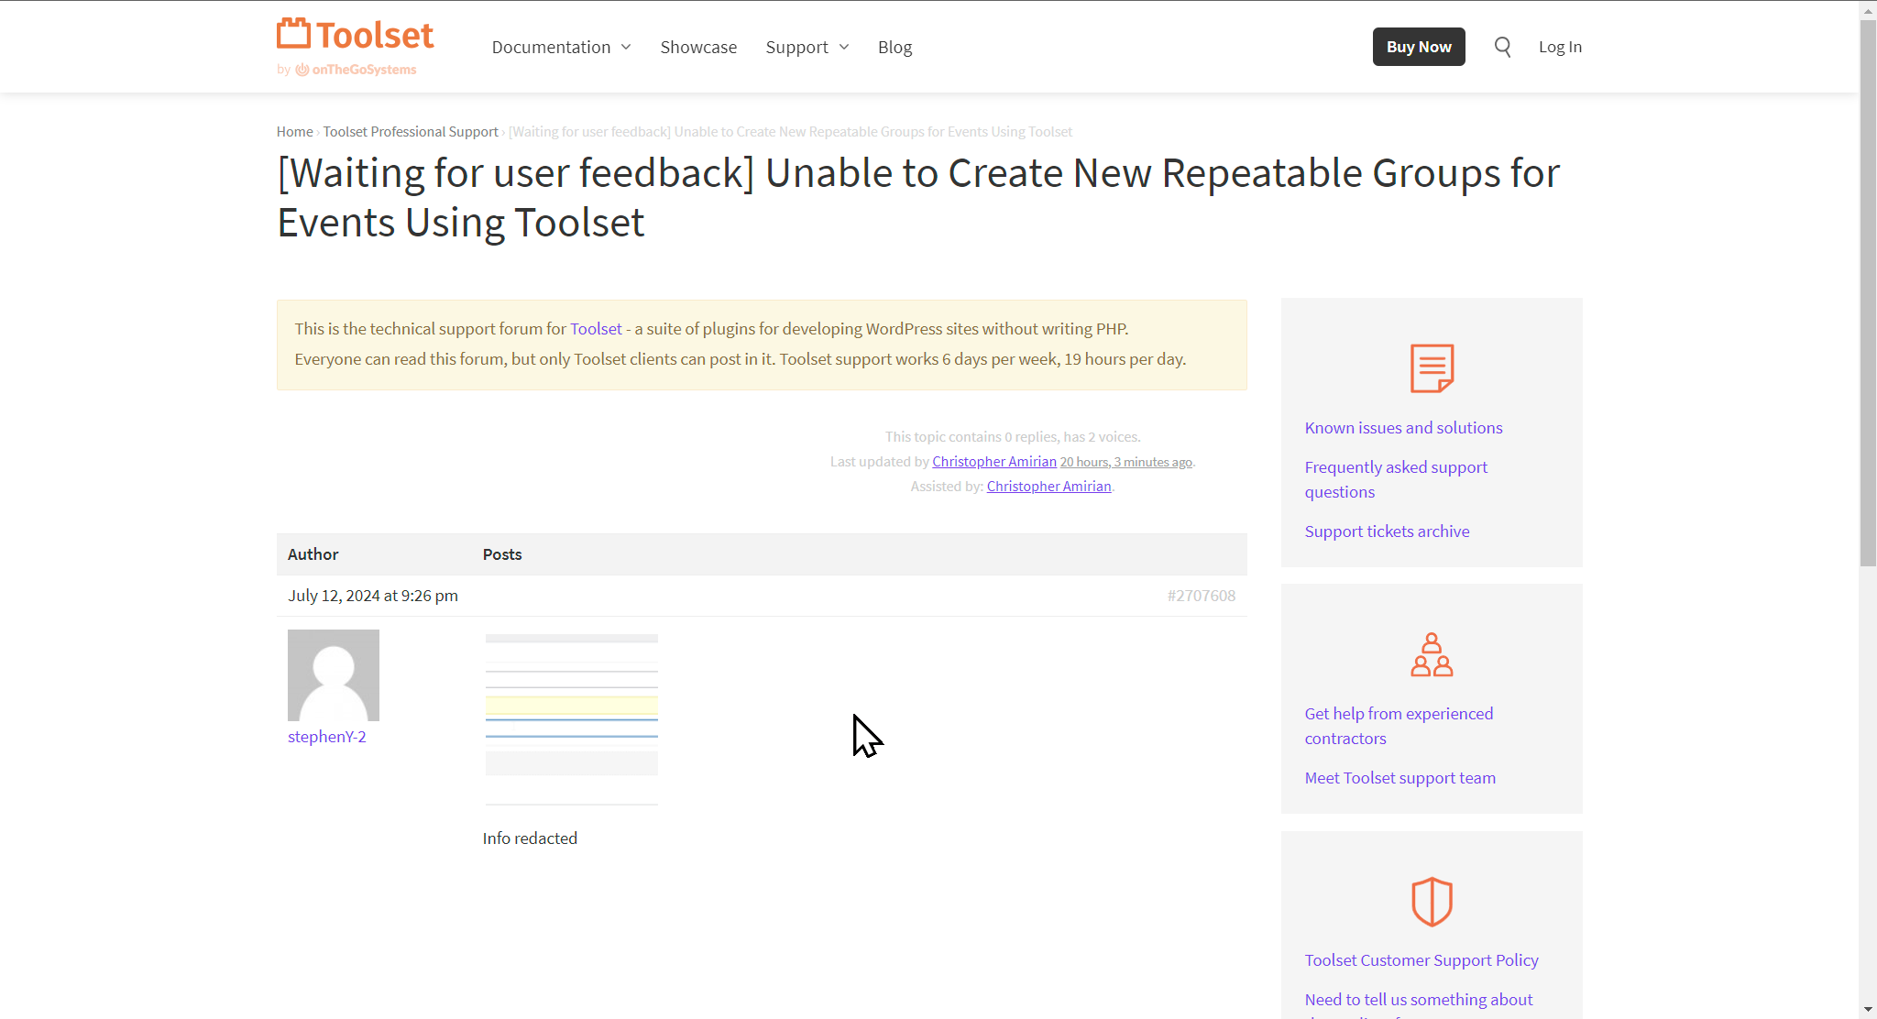1877x1019 pixels.
Task: Click scrollbar up arrow
Action: tap(1868, 9)
